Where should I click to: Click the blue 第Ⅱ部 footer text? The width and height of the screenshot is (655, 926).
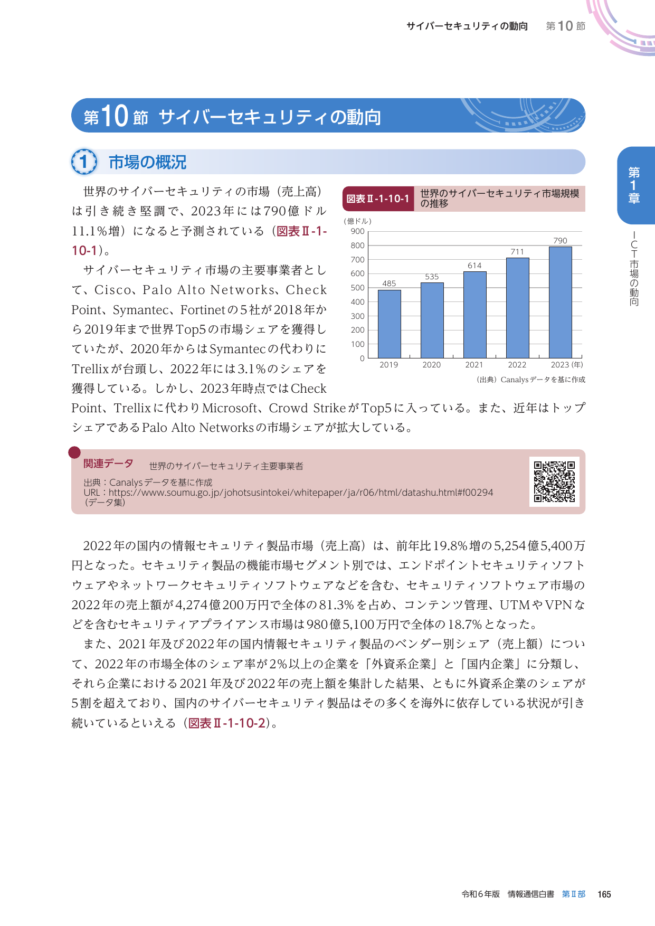point(573,894)
